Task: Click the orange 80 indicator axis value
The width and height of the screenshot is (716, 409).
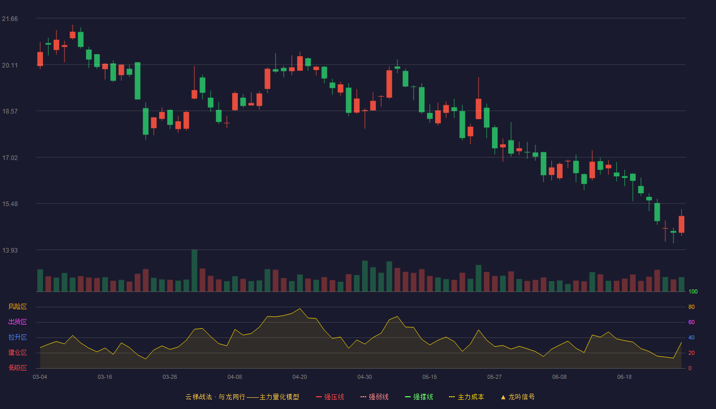Action: tap(691, 307)
